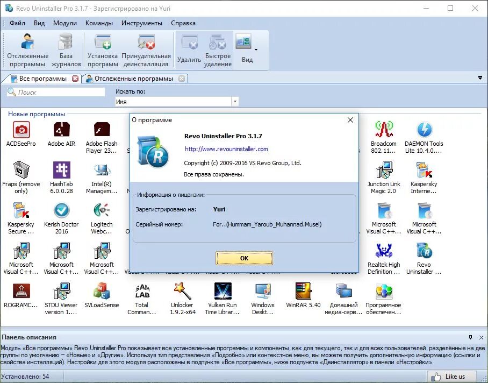Open the Вид menu in menu bar
This screenshot has width=488, height=383.
(39, 23)
